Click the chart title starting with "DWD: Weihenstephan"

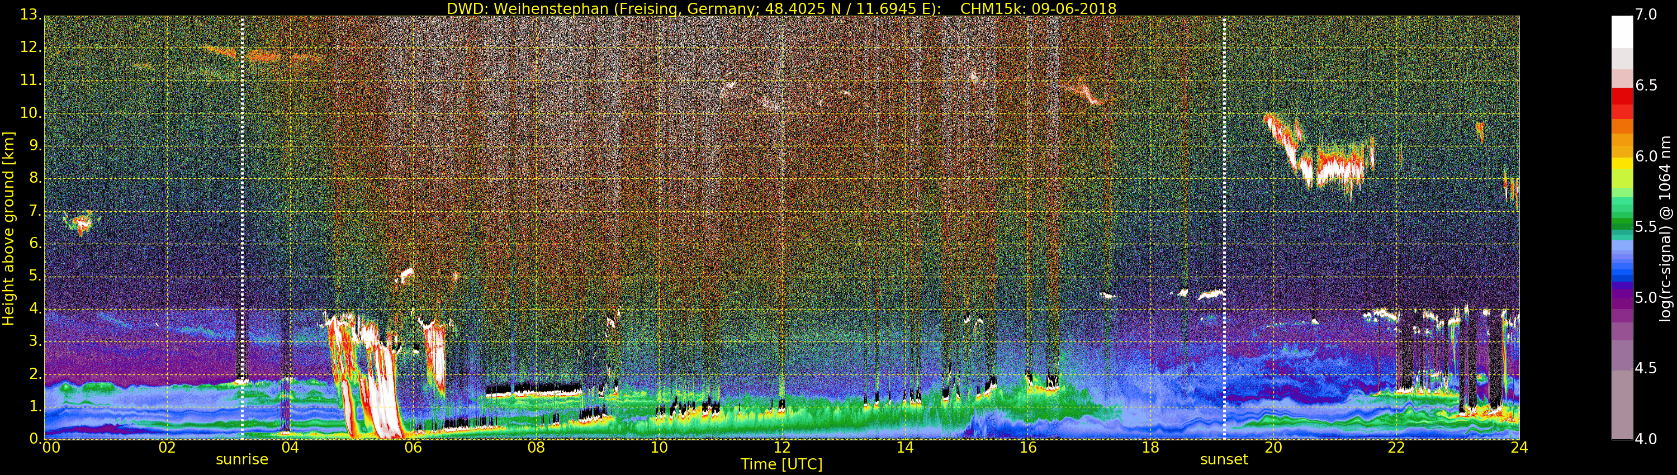point(781,8)
